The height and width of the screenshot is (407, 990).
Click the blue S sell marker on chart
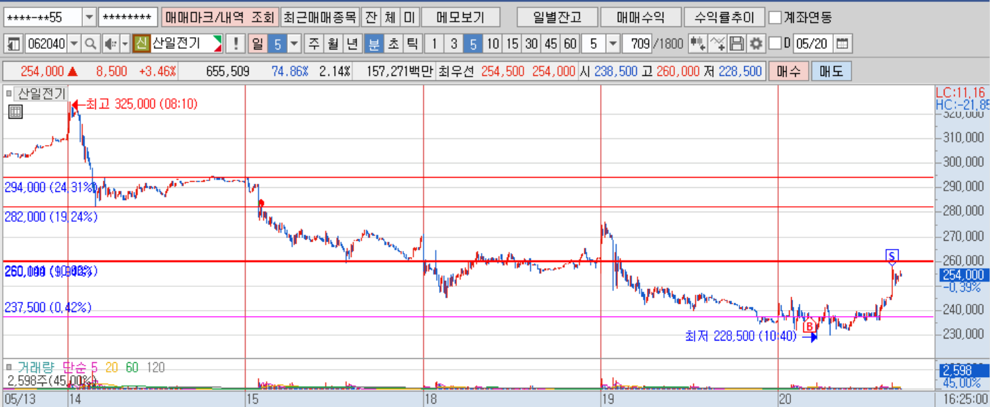click(892, 256)
